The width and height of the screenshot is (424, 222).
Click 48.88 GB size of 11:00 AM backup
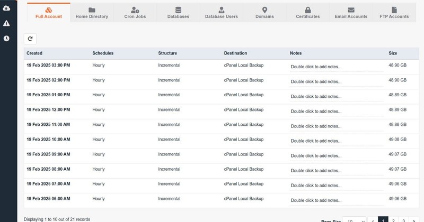(x=397, y=124)
